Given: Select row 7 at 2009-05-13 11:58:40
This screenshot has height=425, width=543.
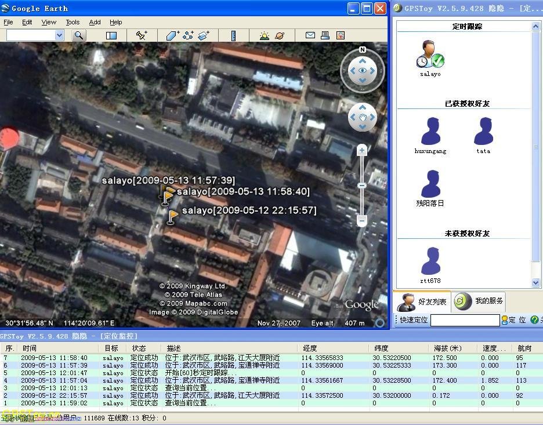Looking at the screenshot, I should click(x=271, y=358).
